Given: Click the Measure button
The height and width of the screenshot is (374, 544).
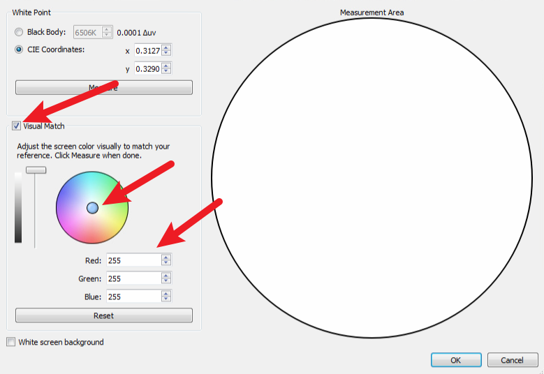Looking at the screenshot, I should point(103,87).
